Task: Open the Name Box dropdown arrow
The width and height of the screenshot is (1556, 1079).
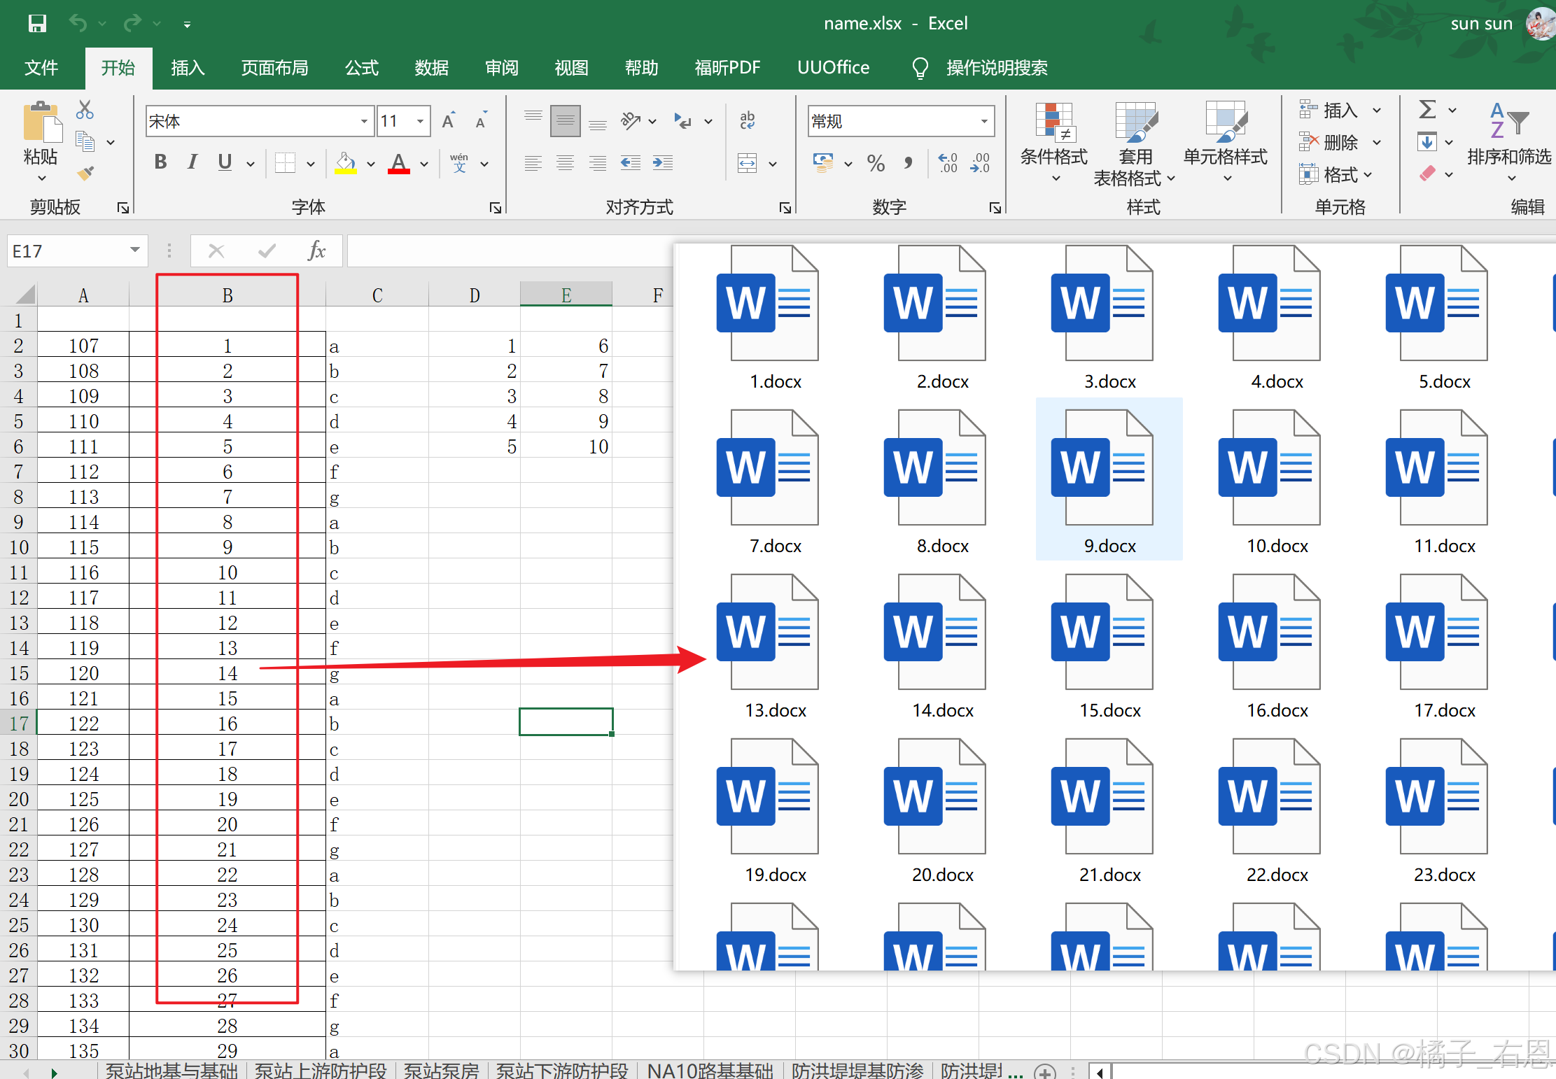Action: pyautogui.click(x=134, y=251)
